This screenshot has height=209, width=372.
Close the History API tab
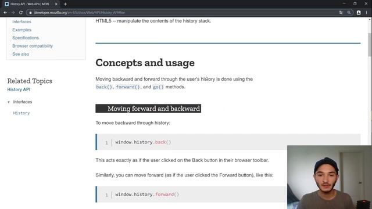coord(56,4)
